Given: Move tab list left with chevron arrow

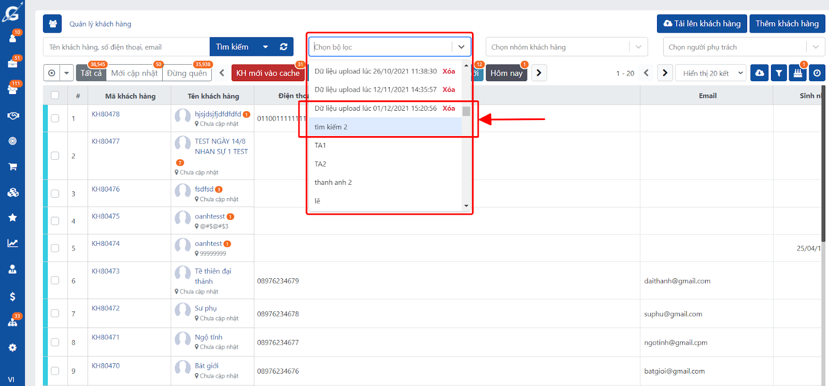Looking at the screenshot, I should [222, 73].
